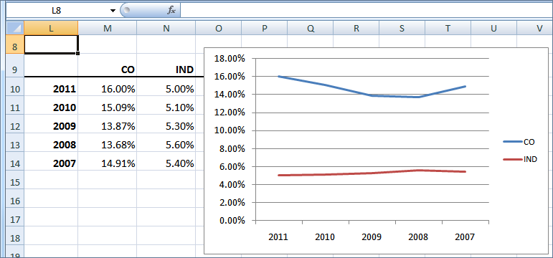Click the 2009 year label cell
Viewport: 553px width, 258px height.
[x=51, y=126]
